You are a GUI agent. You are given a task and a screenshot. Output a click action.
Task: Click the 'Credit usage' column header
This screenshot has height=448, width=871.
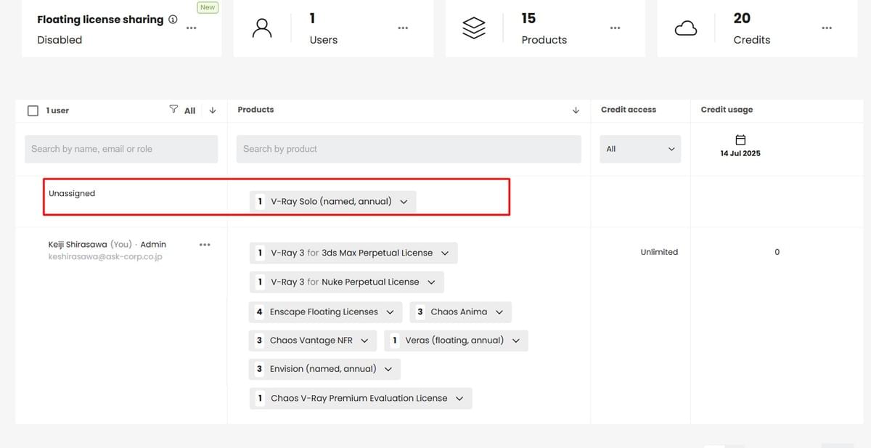727,110
